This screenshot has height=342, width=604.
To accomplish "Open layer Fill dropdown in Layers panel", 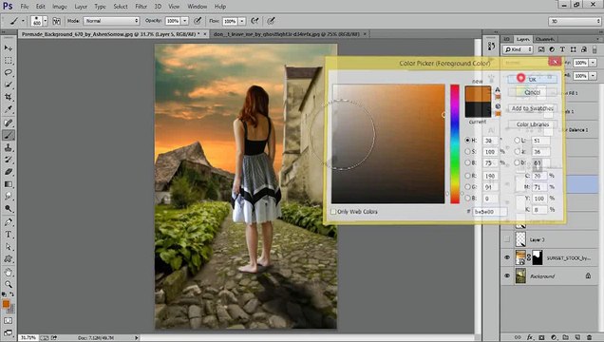I will (593, 76).
